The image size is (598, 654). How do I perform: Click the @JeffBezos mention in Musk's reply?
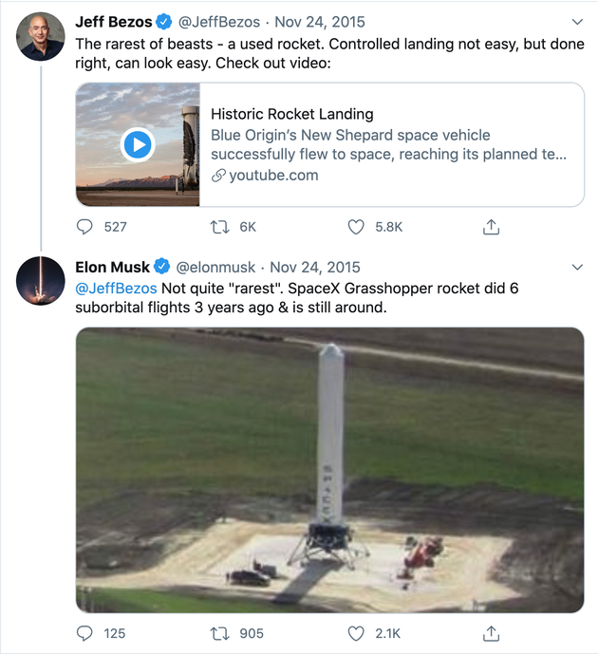click(x=116, y=288)
